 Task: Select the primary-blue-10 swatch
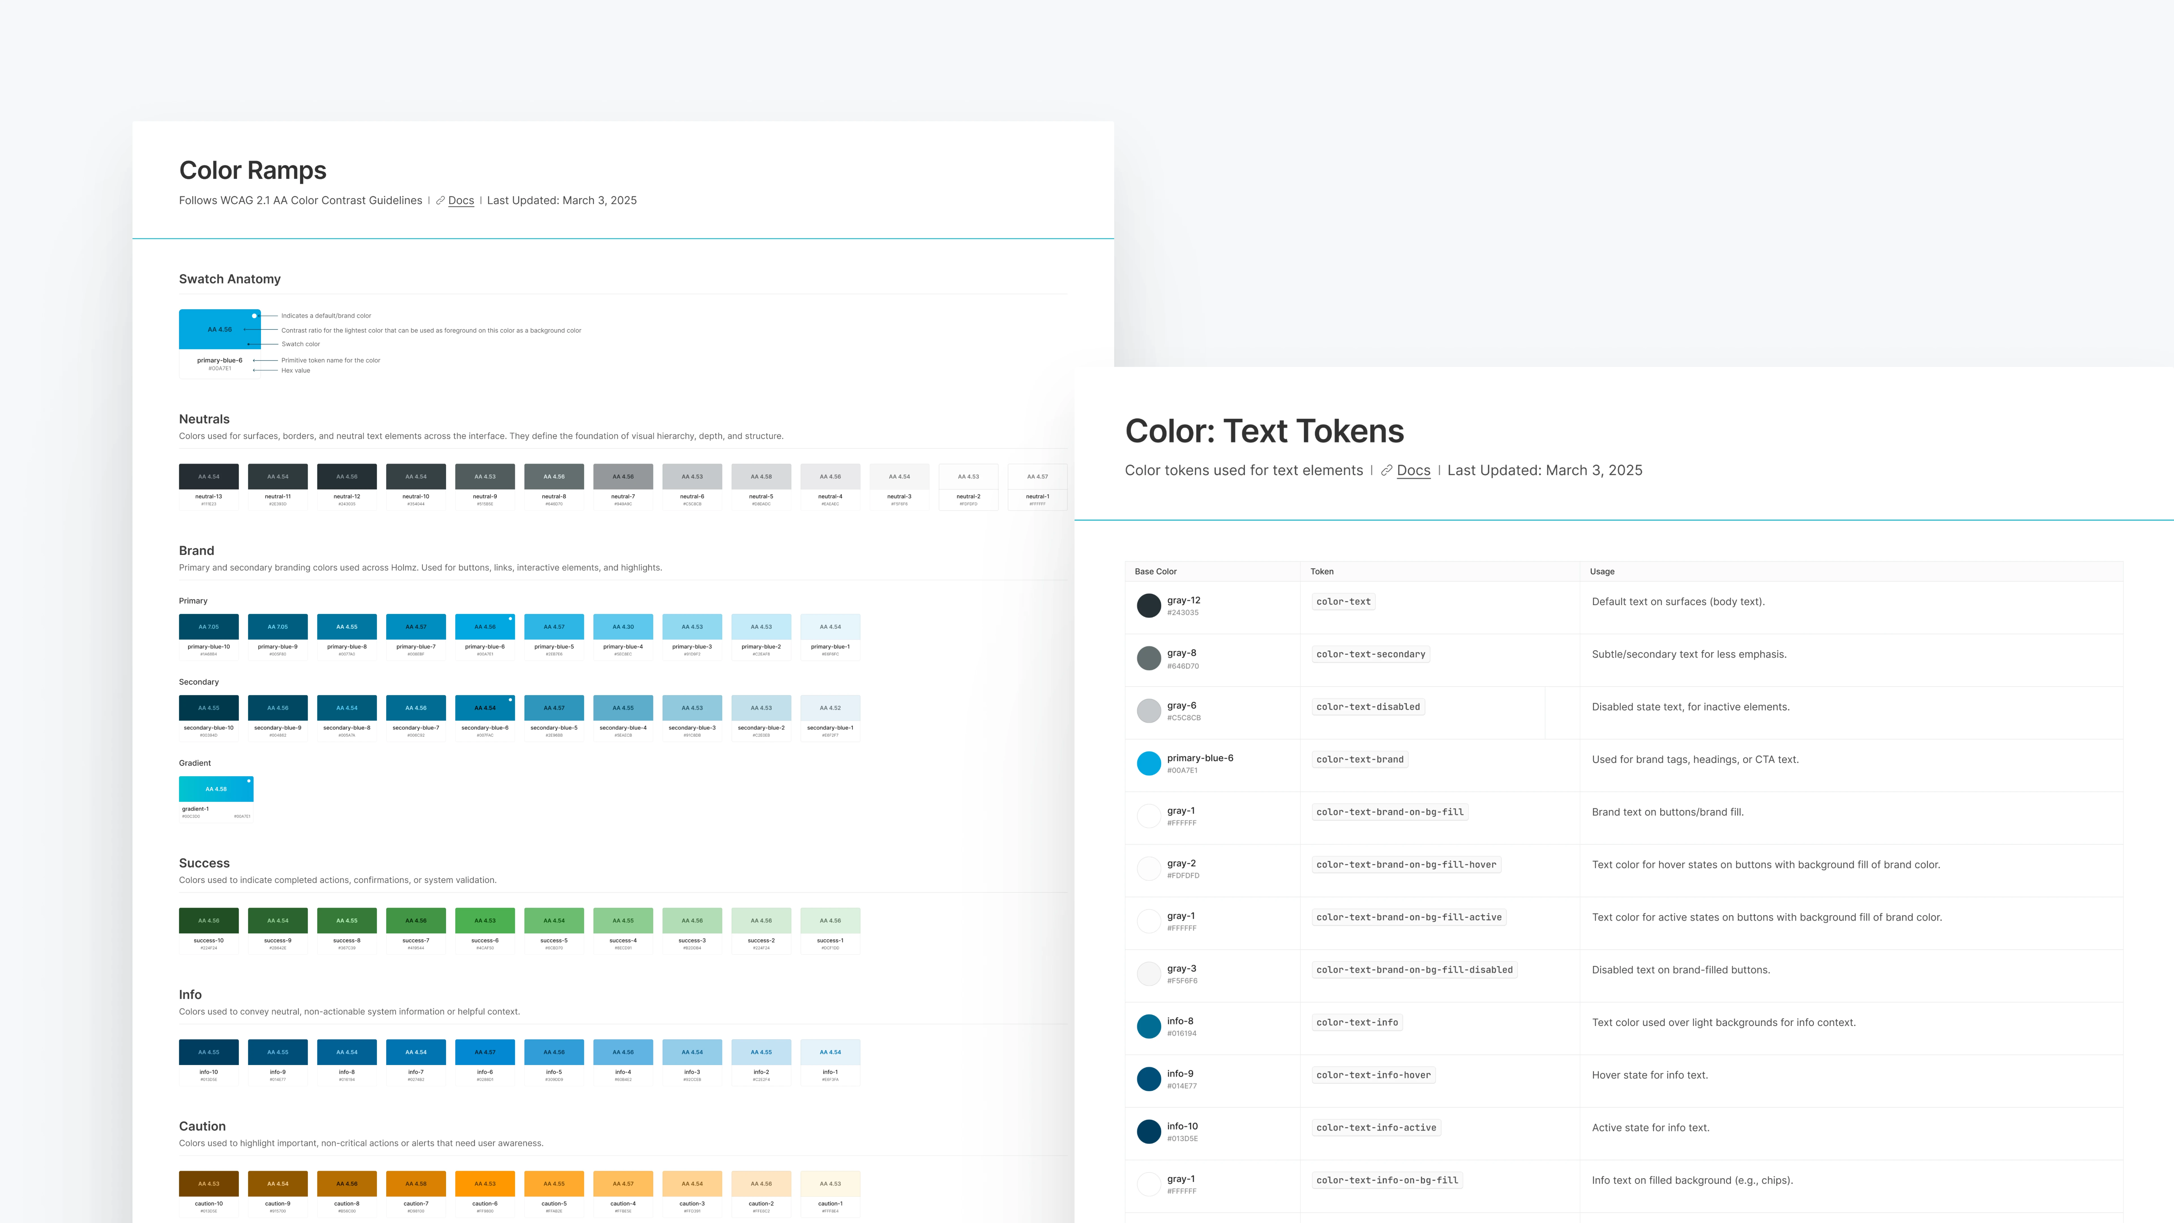[208, 637]
